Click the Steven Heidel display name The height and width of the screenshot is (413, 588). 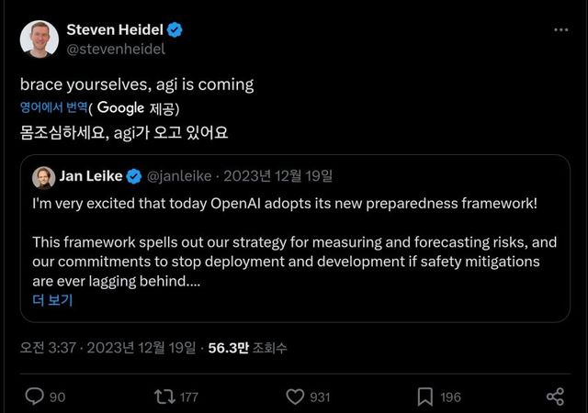[114, 29]
